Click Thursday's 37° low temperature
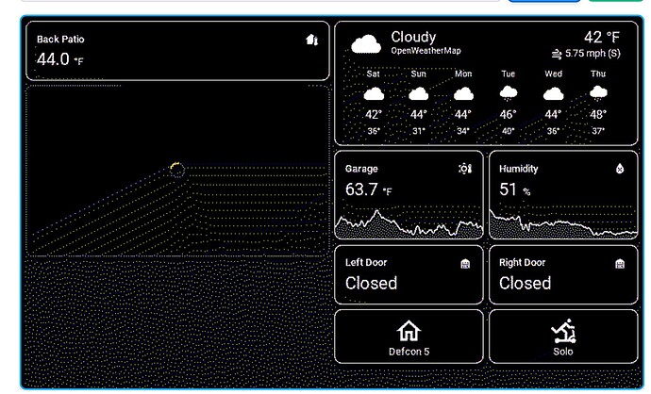This screenshot has width=651, height=394. [598, 131]
